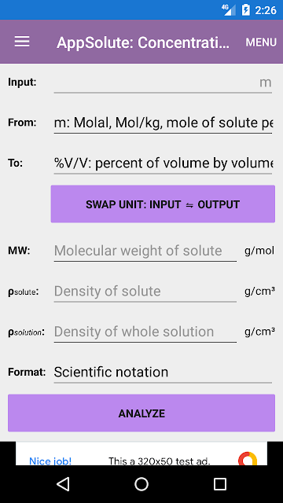Focus the Density of solute field
Viewport: 283px width, 503px height.
click(145, 292)
